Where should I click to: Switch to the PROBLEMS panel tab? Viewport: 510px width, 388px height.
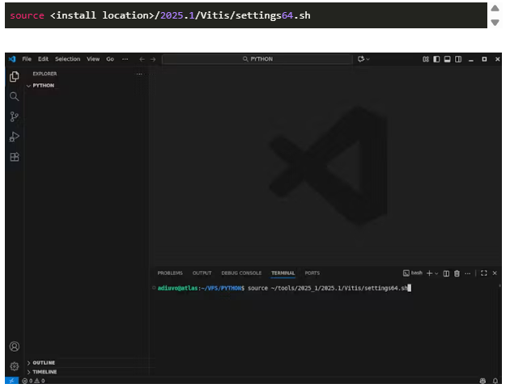[170, 273]
